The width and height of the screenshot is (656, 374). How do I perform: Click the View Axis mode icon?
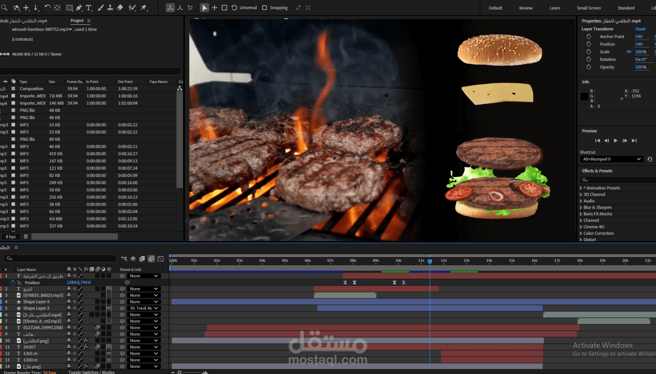[x=190, y=8]
